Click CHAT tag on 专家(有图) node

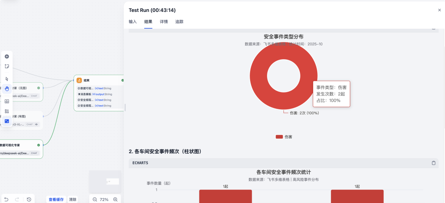[x=30, y=124]
